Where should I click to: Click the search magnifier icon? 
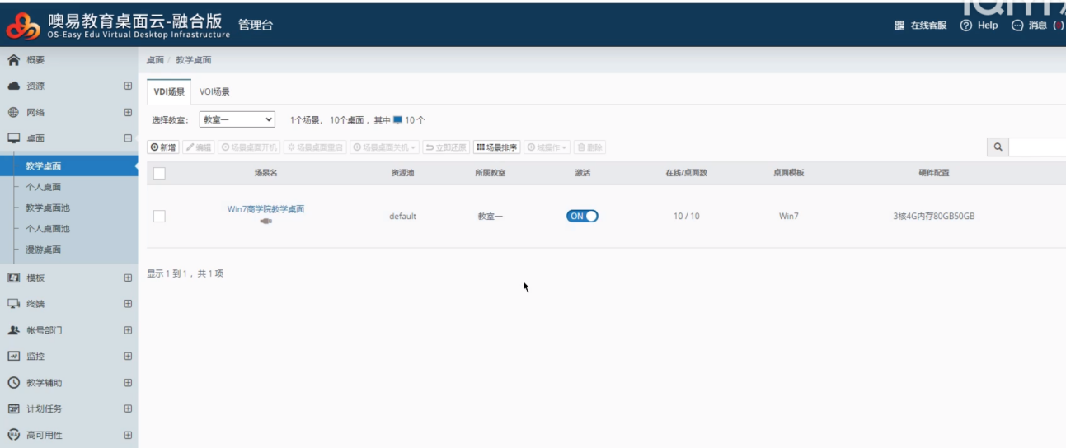[998, 147]
